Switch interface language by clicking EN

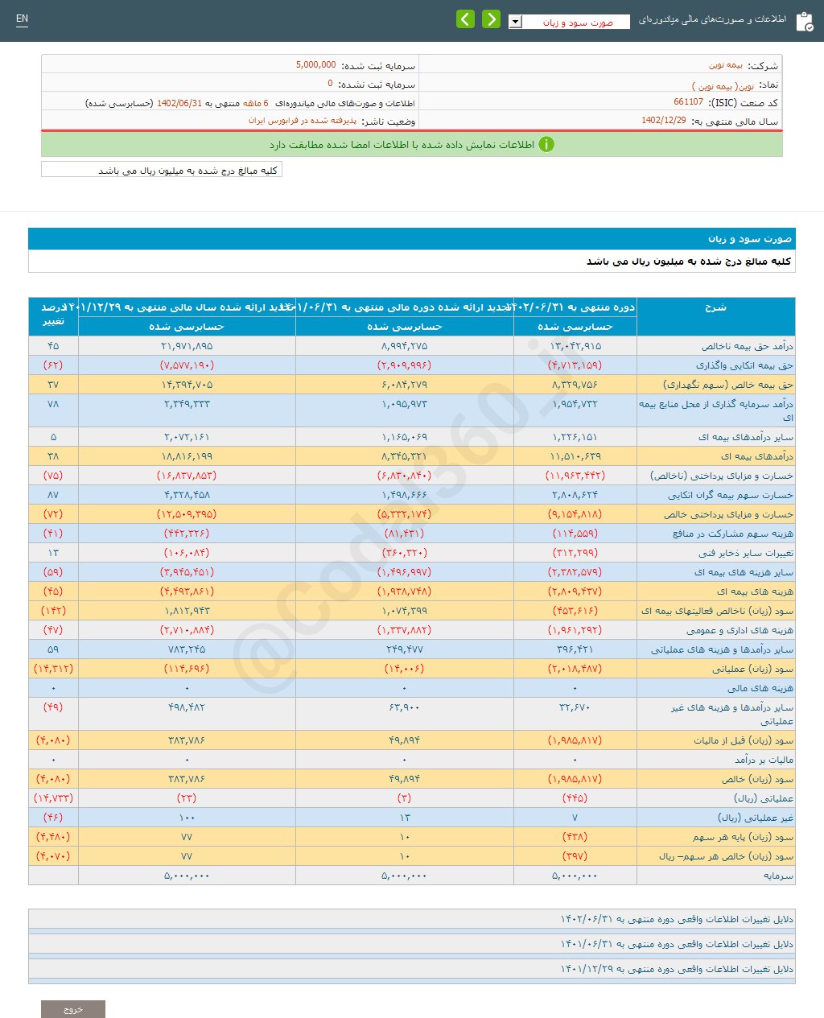22,18
